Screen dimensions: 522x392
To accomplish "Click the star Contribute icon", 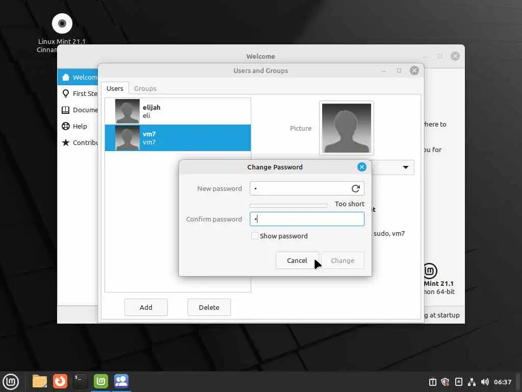I will pyautogui.click(x=66, y=143).
